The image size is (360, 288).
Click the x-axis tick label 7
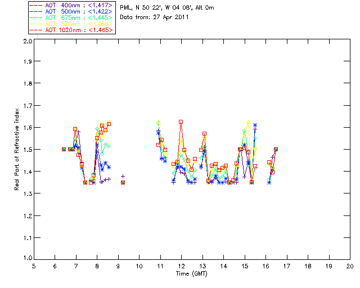tap(76, 266)
